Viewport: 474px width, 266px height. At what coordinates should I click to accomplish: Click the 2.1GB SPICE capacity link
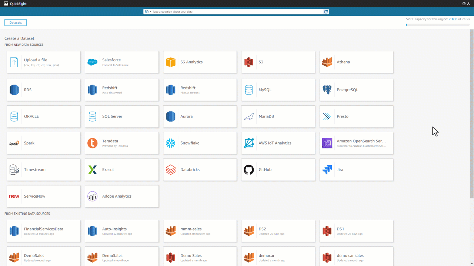pyautogui.click(x=453, y=19)
